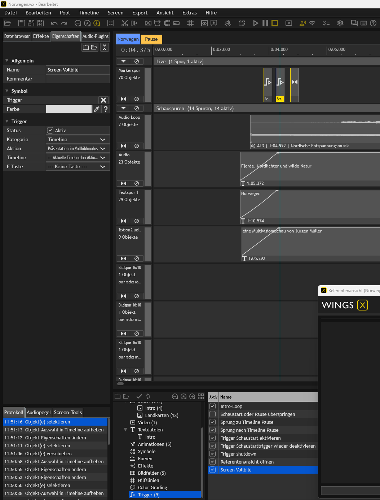Collapse the Trigger section in Eigenschaften panel
This screenshot has height=500, width=380.
point(6,121)
